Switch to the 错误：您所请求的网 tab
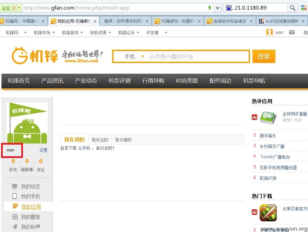The height and width of the screenshot is (232, 308). coord(124,21)
